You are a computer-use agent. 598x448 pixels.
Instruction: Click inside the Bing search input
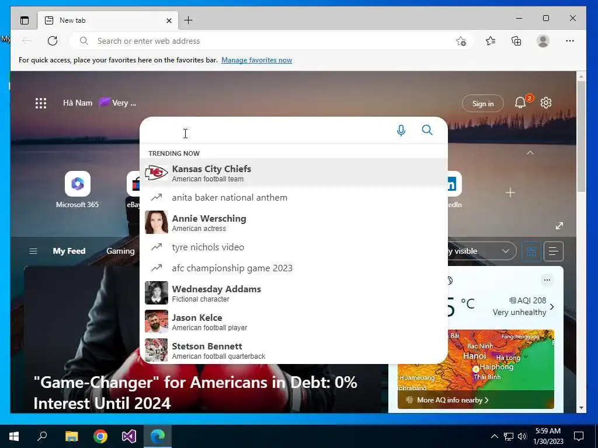tap(267, 131)
